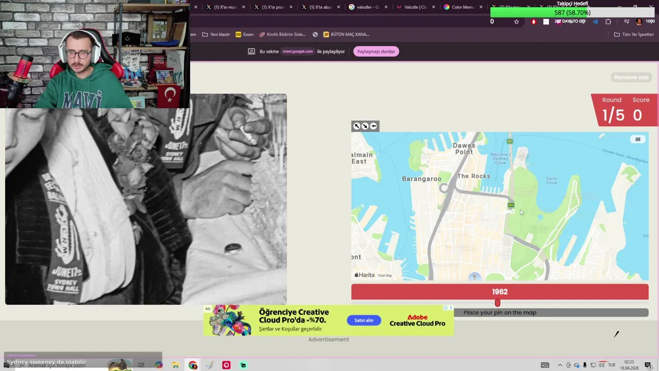Open the notification center icon
The image size is (659, 371).
pos(648,365)
